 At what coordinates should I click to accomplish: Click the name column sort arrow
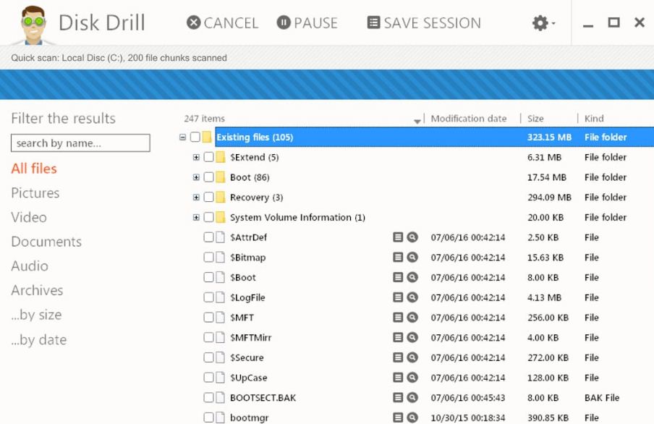[417, 121]
